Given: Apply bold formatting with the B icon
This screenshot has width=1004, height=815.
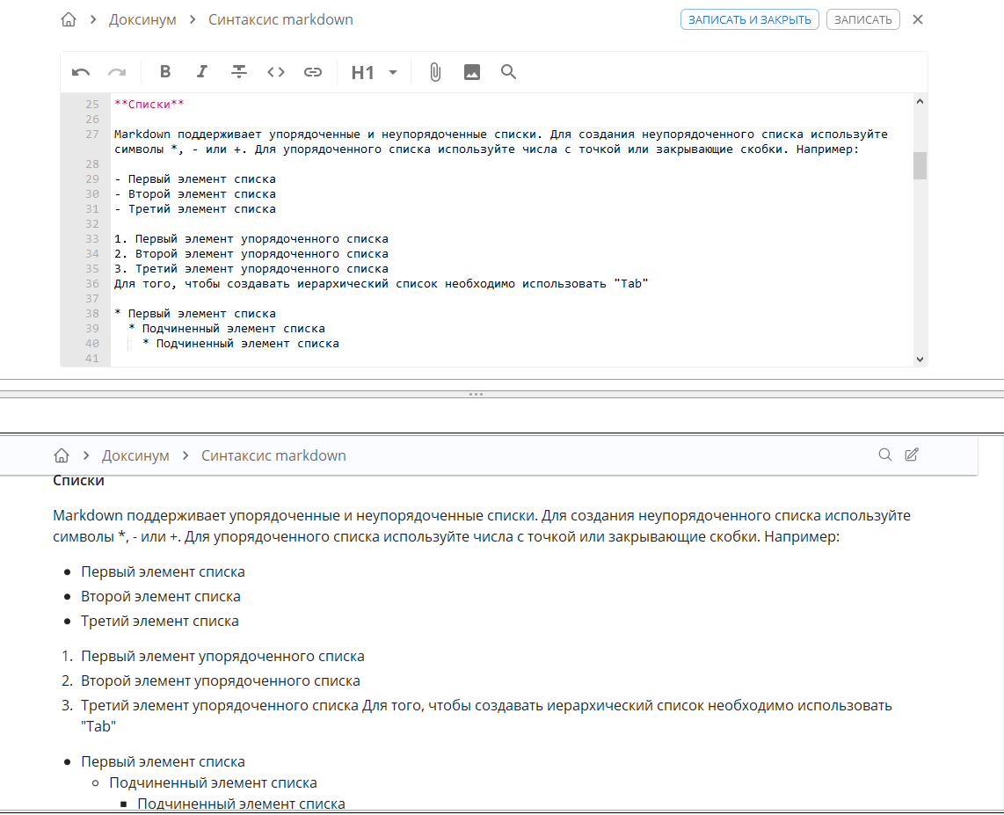Looking at the screenshot, I should [164, 72].
